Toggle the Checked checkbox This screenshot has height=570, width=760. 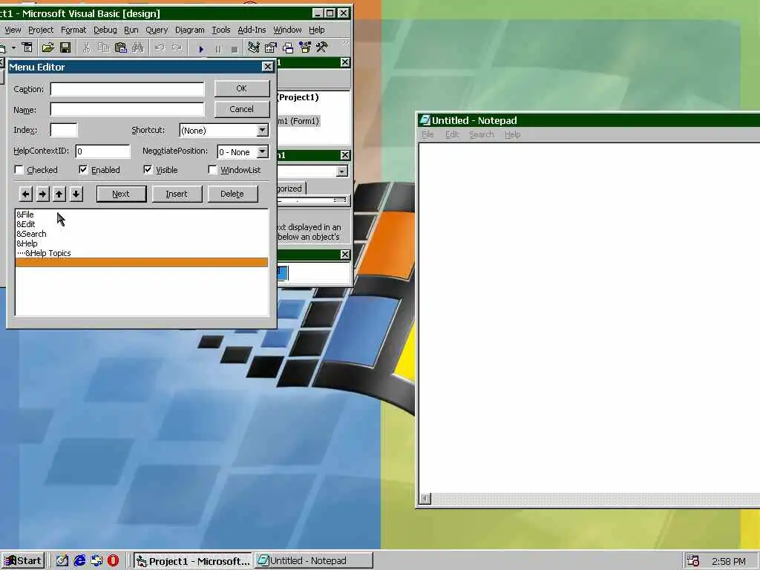pyautogui.click(x=19, y=170)
